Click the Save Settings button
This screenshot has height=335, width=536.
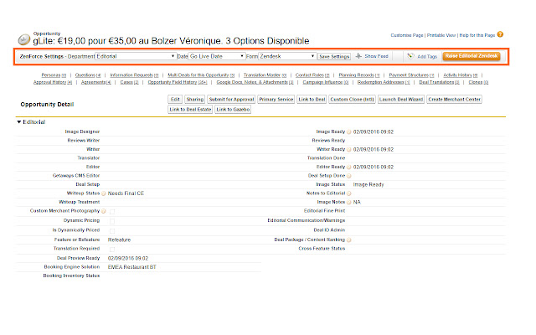[x=334, y=56]
